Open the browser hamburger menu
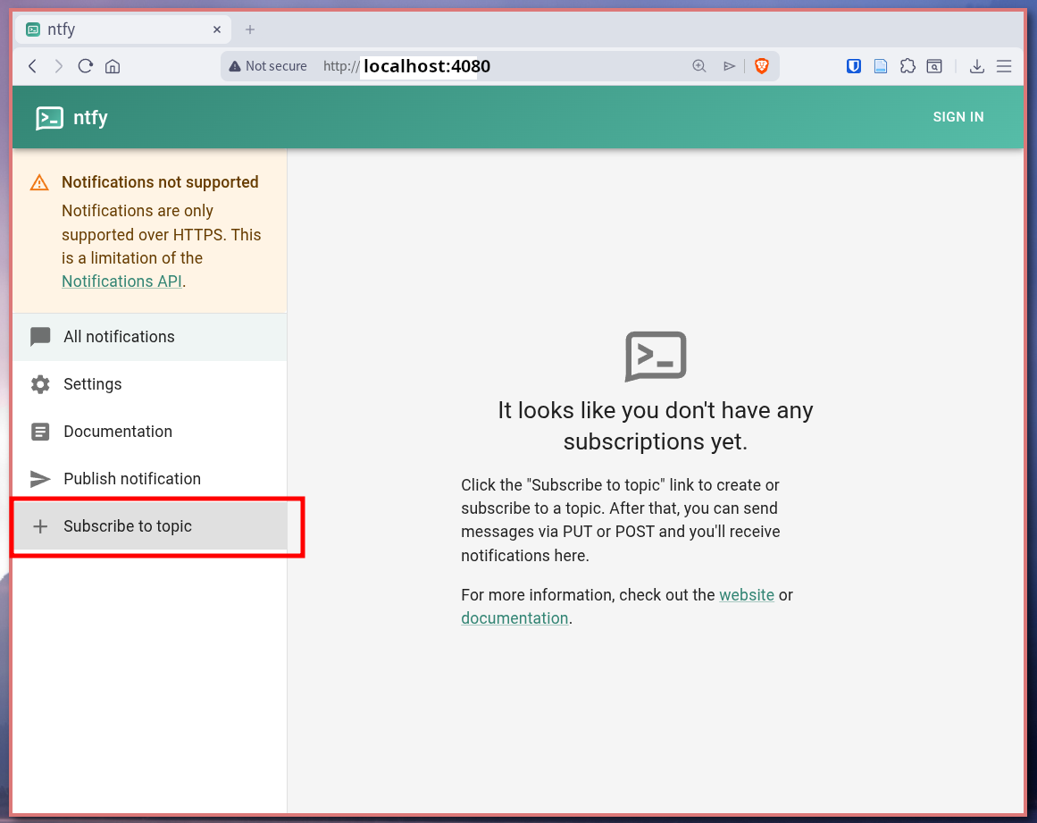This screenshot has height=823, width=1037. click(x=1004, y=66)
